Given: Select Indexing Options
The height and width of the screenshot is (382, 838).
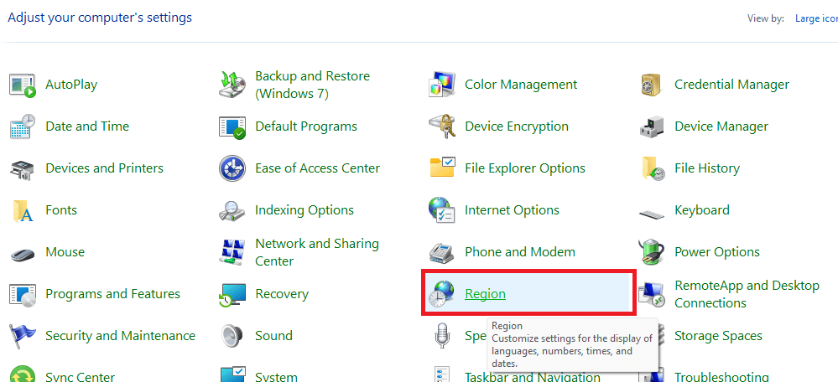Looking at the screenshot, I should (304, 210).
